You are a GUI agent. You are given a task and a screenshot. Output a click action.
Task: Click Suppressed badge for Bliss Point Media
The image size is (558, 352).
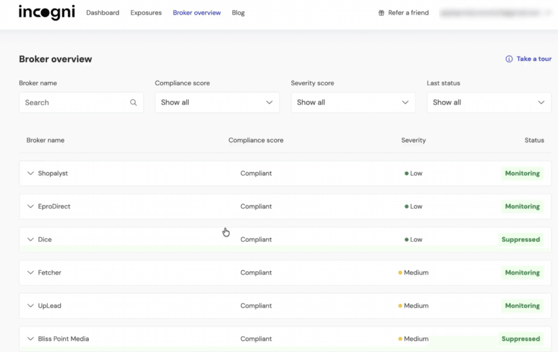click(520, 339)
